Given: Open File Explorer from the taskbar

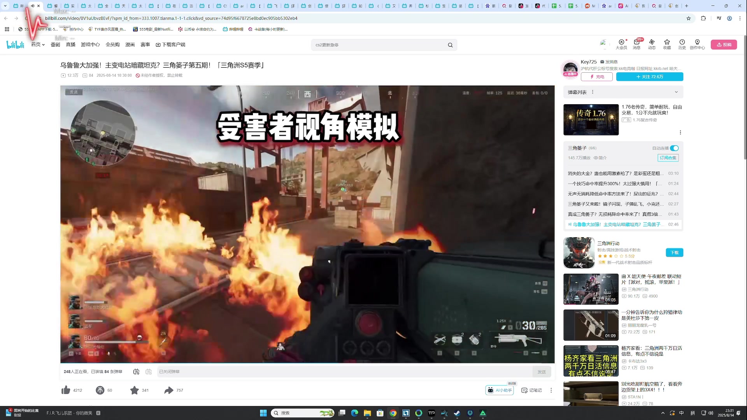Looking at the screenshot, I should (367, 413).
